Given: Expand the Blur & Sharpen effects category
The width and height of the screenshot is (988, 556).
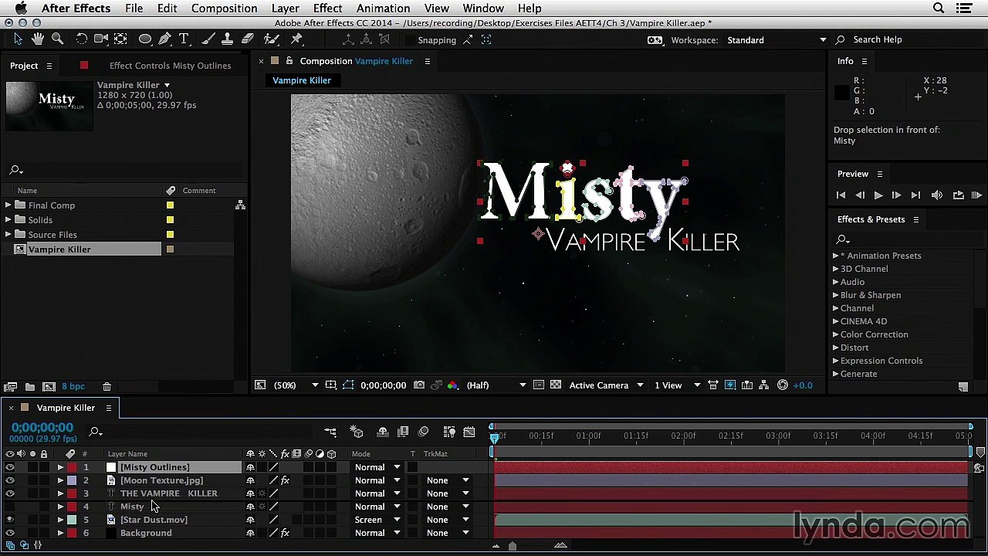Looking at the screenshot, I should (836, 295).
